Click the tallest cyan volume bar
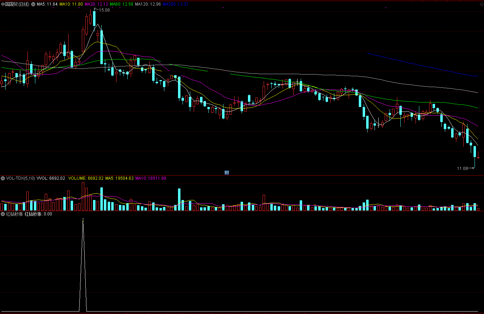The image size is (484, 314). pyautogui.click(x=102, y=199)
